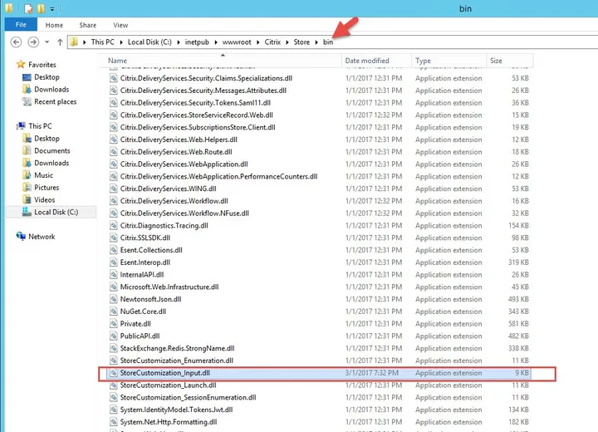This screenshot has width=598, height=432.
Task: Sort by the Date modified column
Action: pyautogui.click(x=376, y=61)
